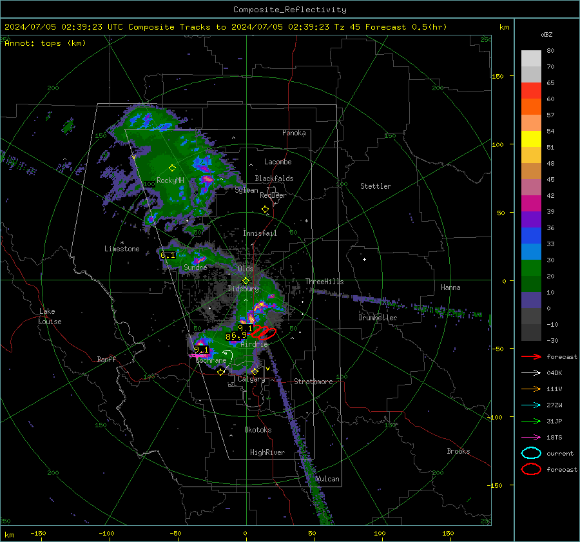Click the white curved storm track near Cochrane
The width and height of the screenshot is (580, 542).
point(228,360)
